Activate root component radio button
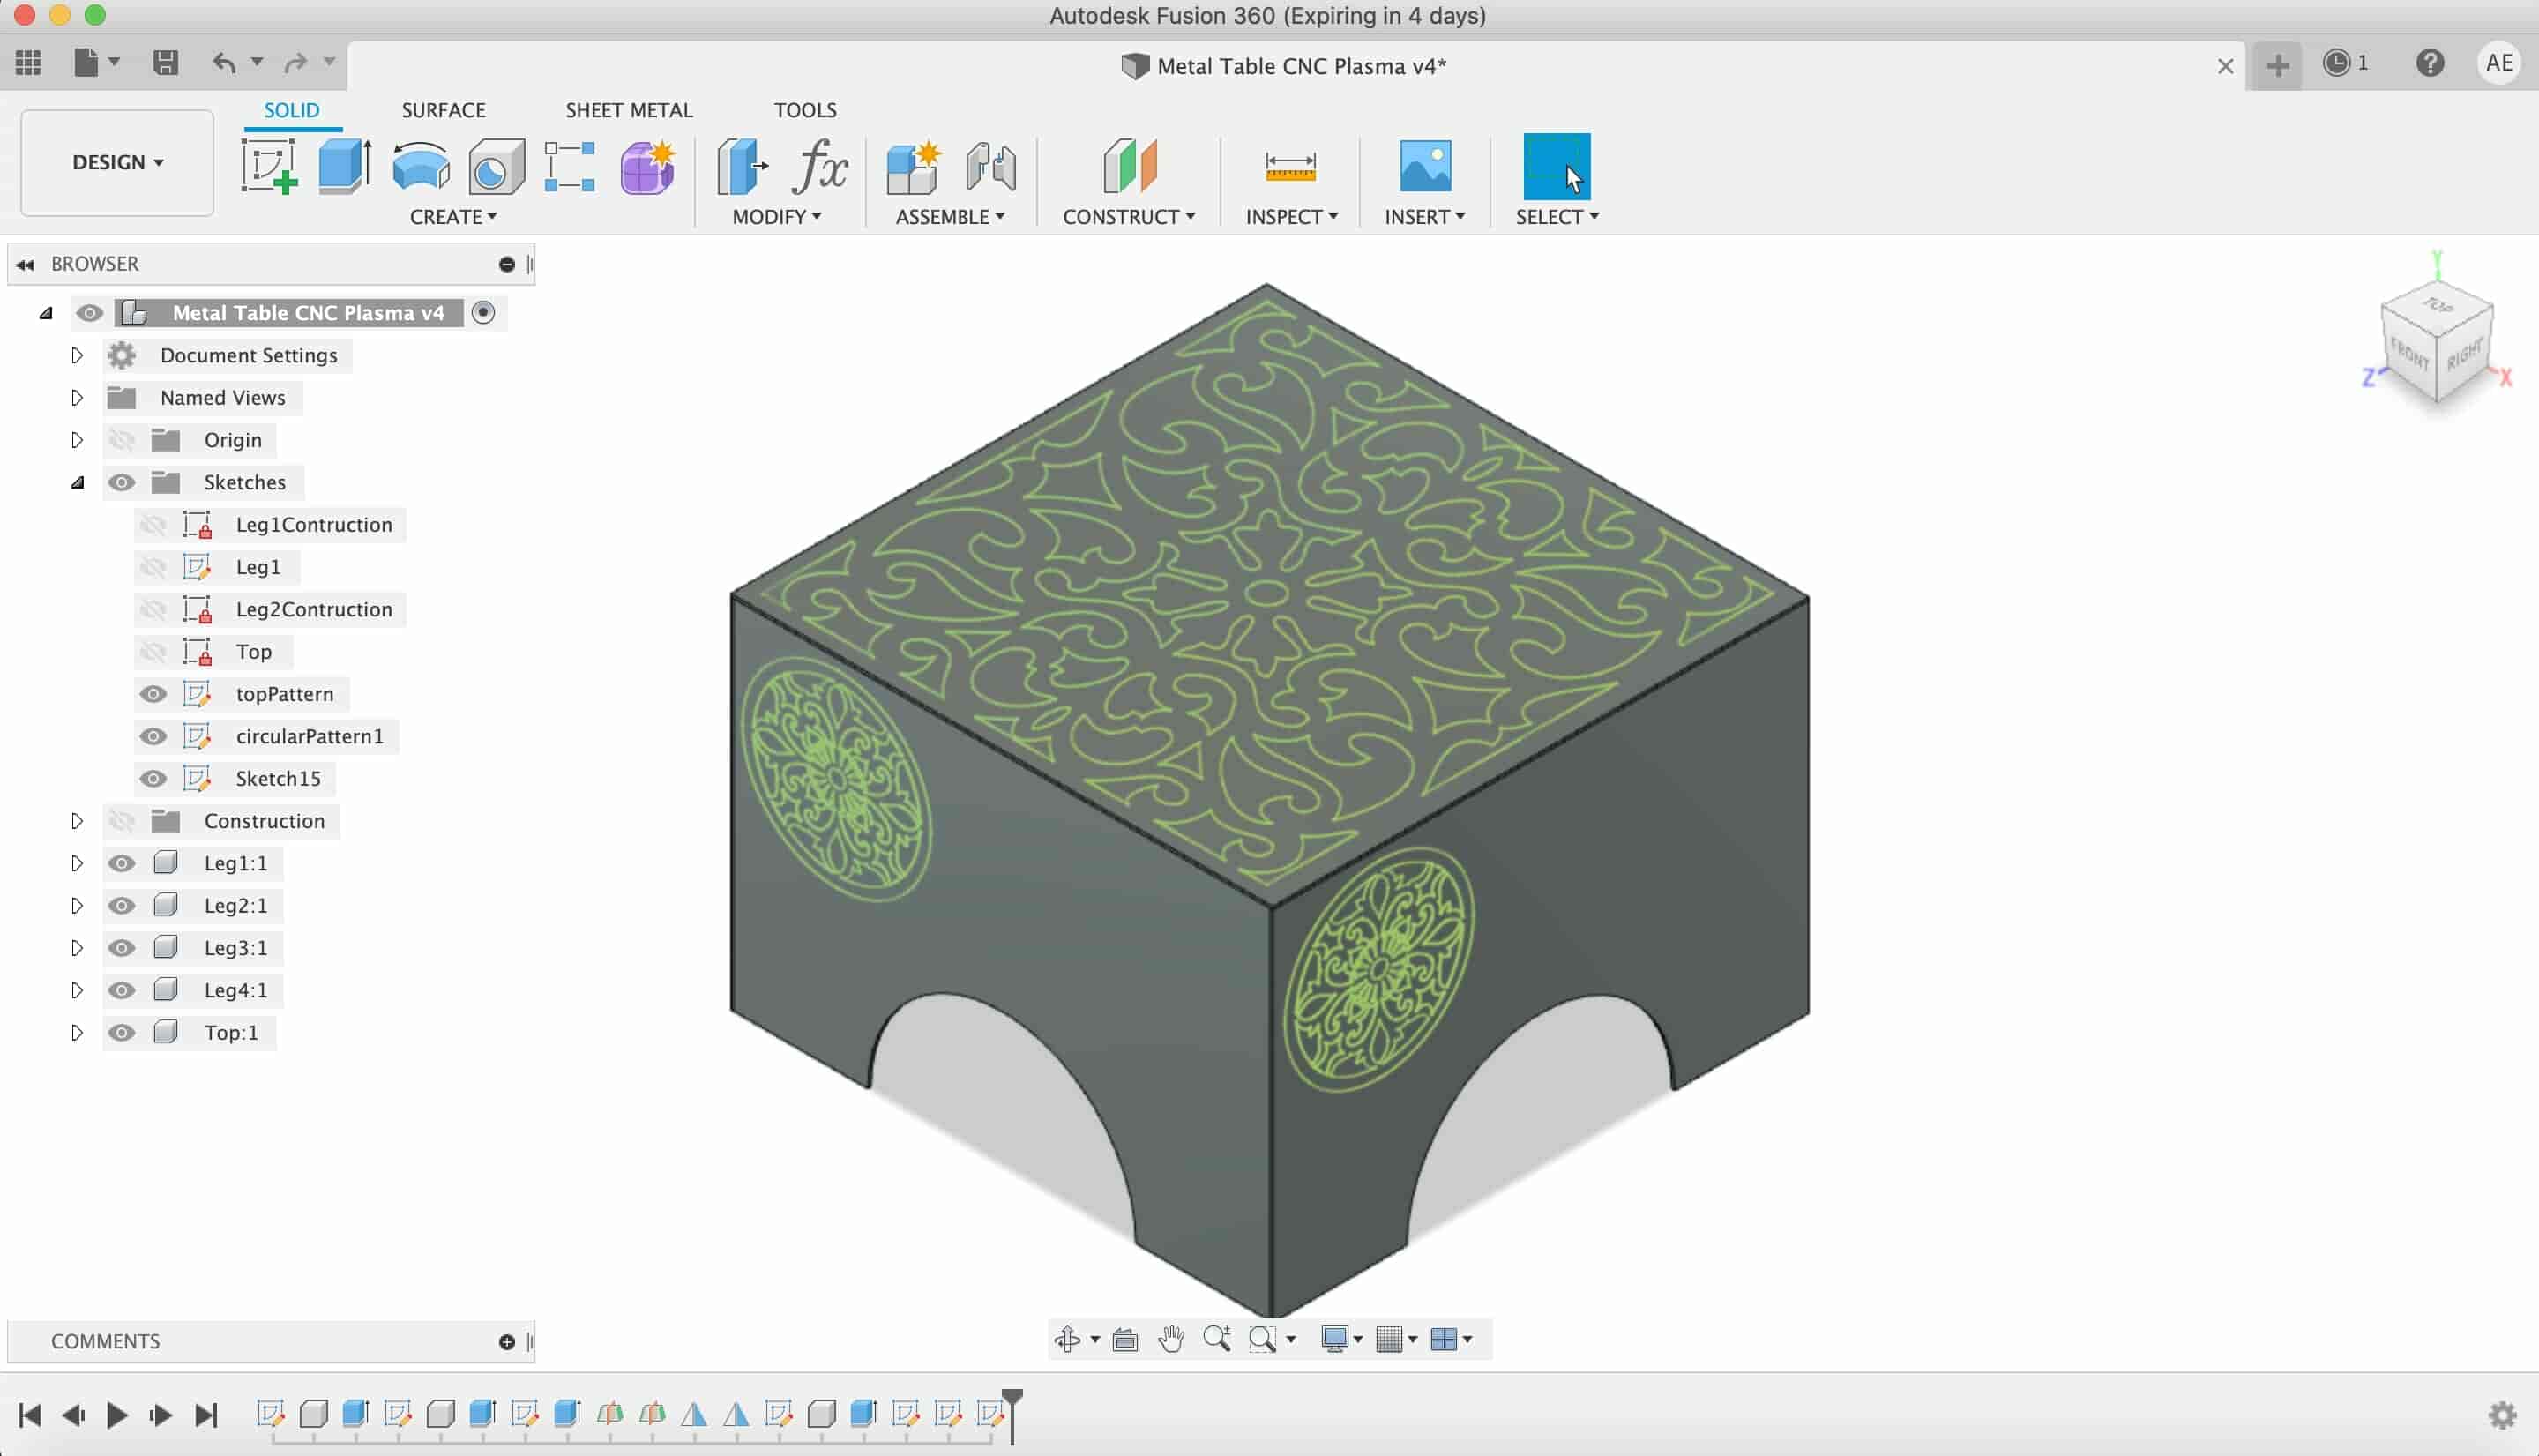The height and width of the screenshot is (1456, 2539). pyautogui.click(x=483, y=313)
